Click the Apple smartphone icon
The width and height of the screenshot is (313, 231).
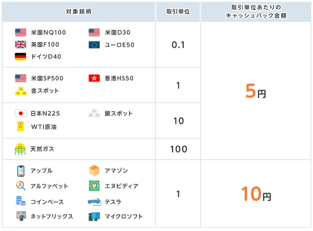click(x=21, y=171)
